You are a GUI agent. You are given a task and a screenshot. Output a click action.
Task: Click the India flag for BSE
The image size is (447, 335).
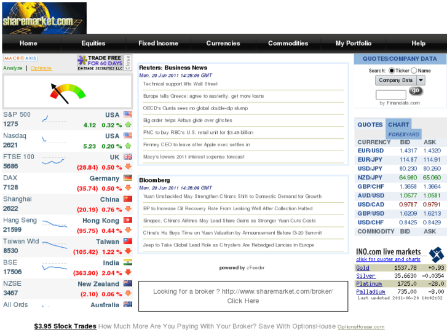pos(128,262)
